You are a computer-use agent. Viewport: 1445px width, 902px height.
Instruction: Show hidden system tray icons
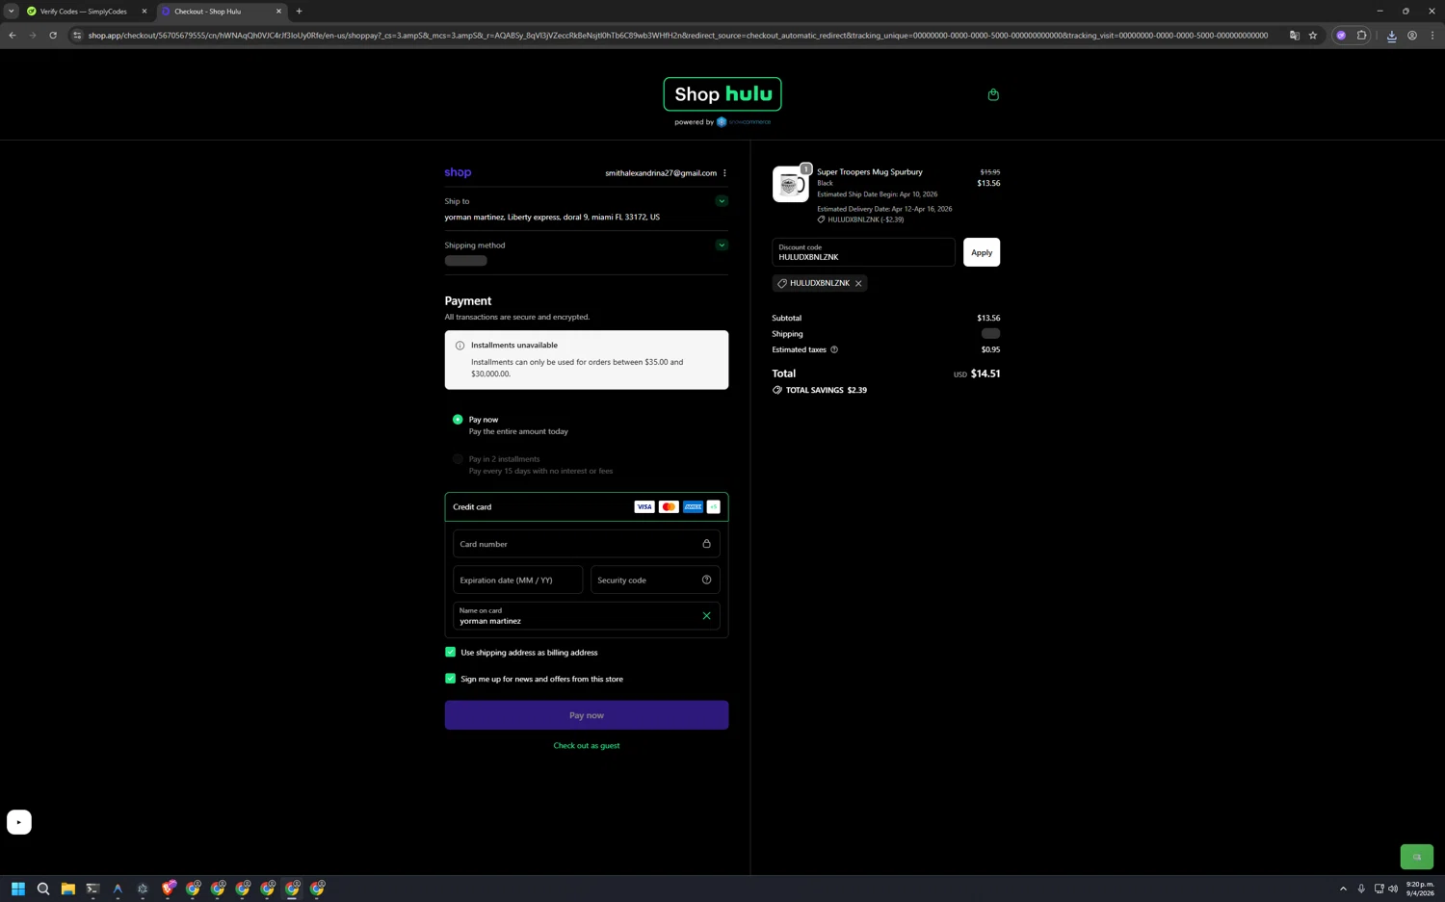pyautogui.click(x=1343, y=889)
